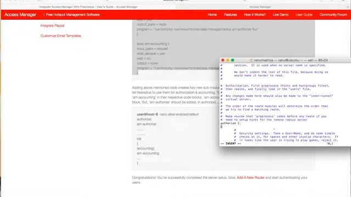Open the Home nav link

(x=212, y=15)
